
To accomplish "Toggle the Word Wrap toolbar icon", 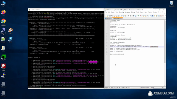I will [148, 16].
